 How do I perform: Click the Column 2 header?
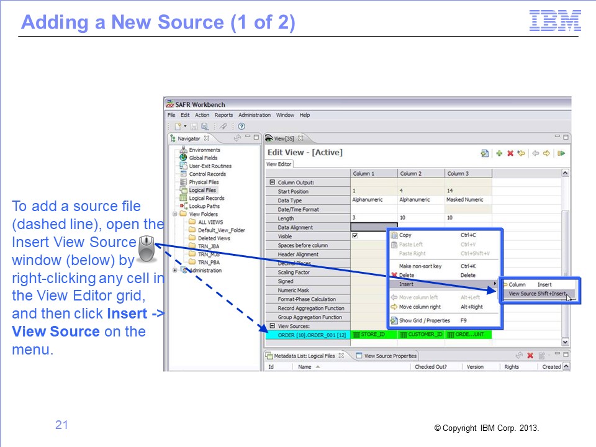point(421,173)
